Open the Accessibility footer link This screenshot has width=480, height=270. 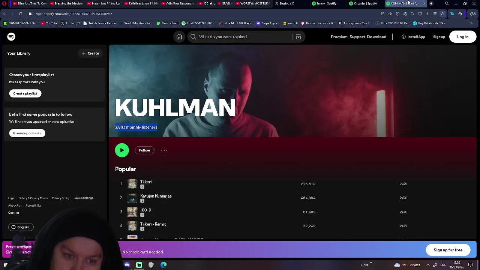(33, 205)
